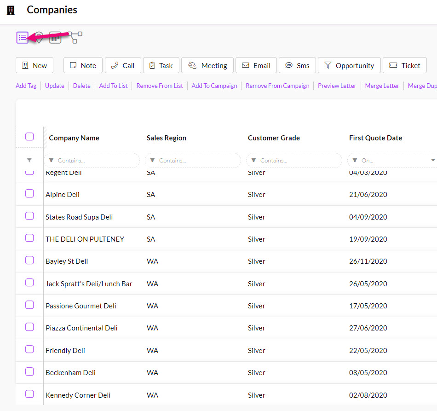Viewport: 437px width, 411px height.
Task: Select the Add To List link
Action: [x=114, y=86]
